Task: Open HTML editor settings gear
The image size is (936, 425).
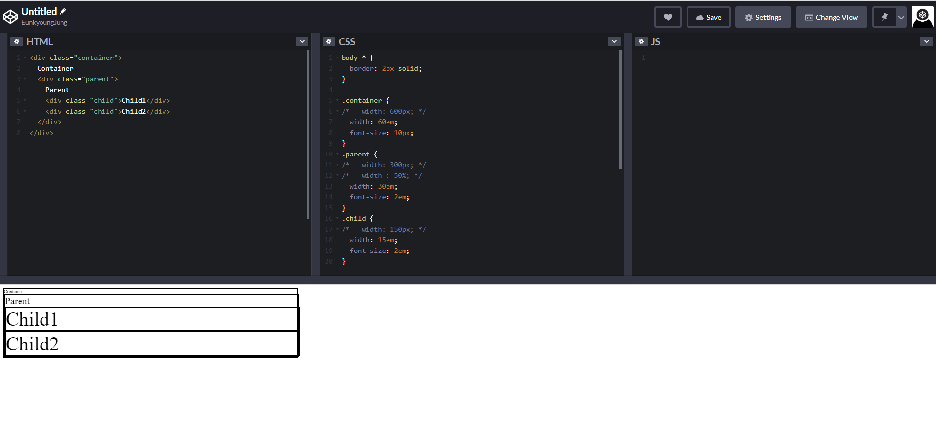Action: coord(17,41)
